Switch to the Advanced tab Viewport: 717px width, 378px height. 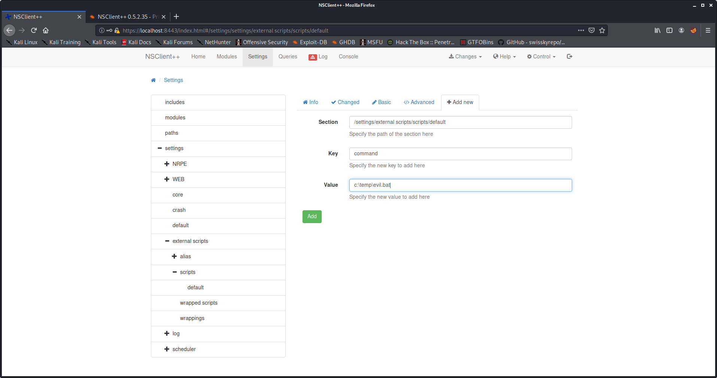(419, 102)
